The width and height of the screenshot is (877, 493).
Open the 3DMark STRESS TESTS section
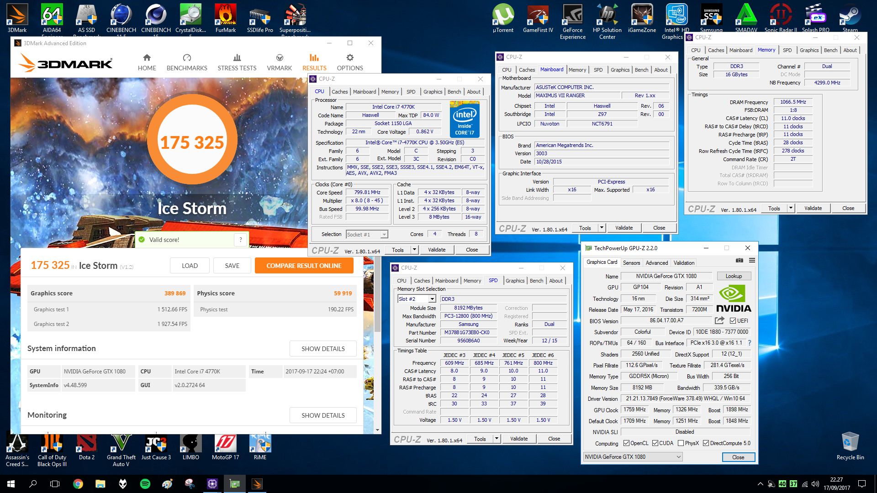237,63
